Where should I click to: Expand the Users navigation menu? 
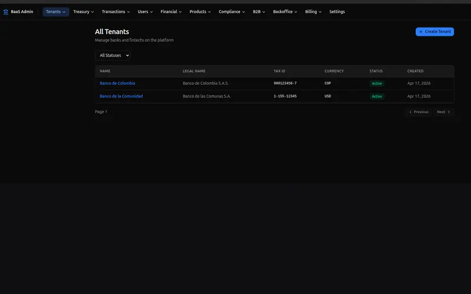pos(145,12)
